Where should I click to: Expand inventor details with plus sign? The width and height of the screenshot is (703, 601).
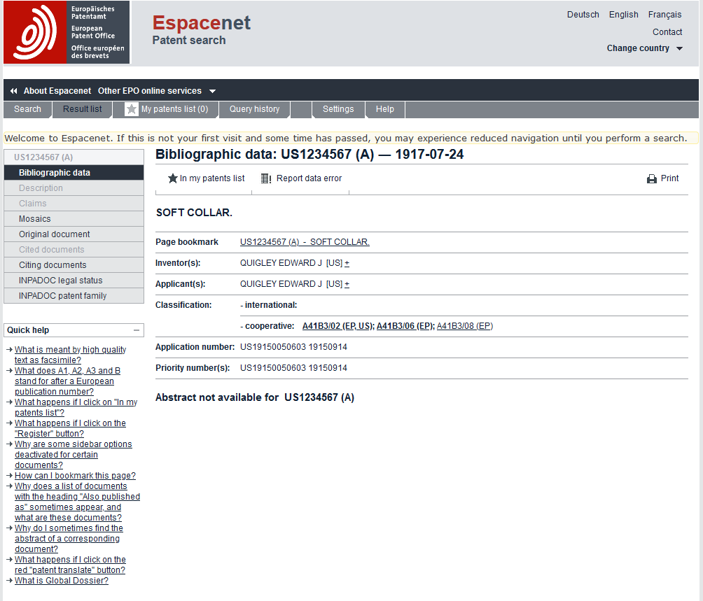click(x=347, y=263)
